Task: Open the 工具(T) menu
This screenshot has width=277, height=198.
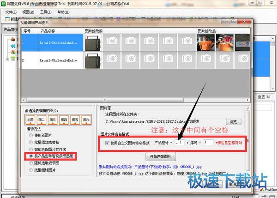Action: point(46,12)
